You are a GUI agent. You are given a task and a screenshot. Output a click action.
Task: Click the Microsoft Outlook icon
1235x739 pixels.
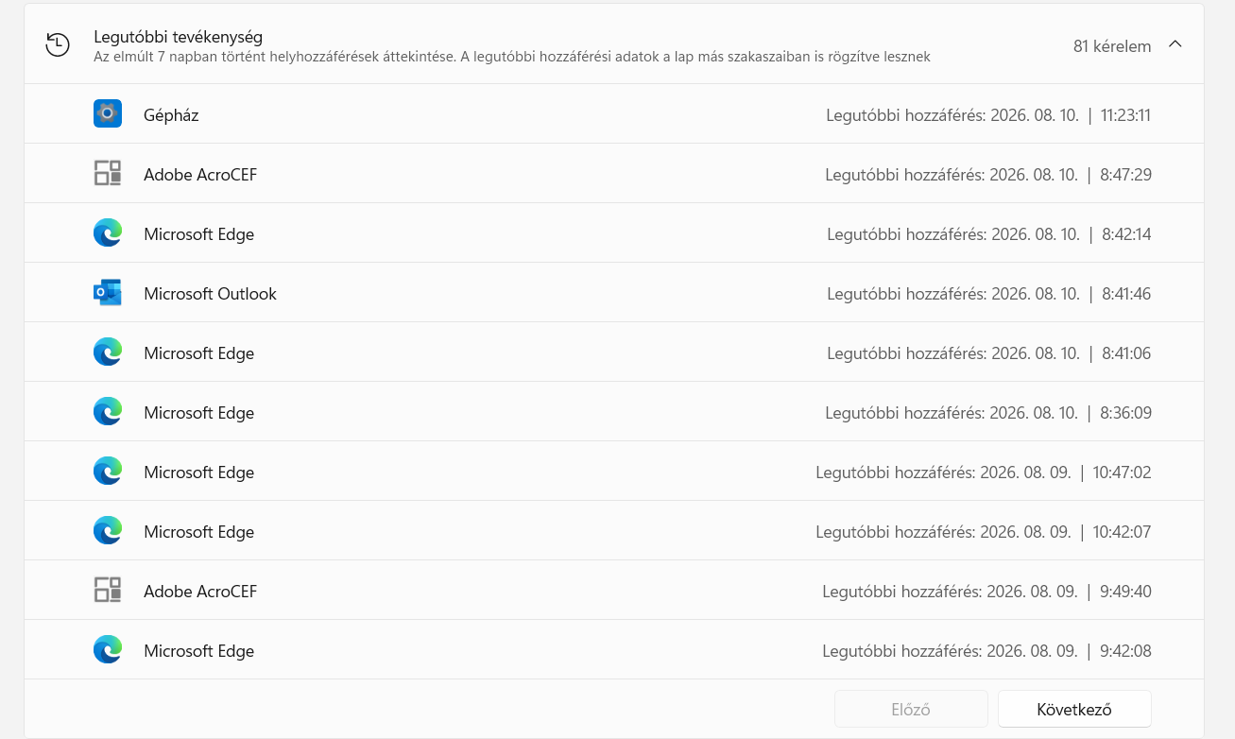[x=108, y=293]
